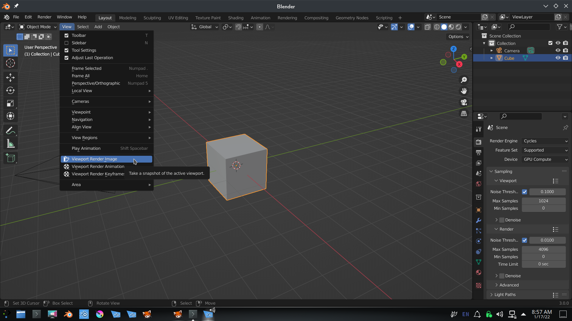This screenshot has width=572, height=321.
Task: Expand the Light Paths section
Action: pos(505,295)
